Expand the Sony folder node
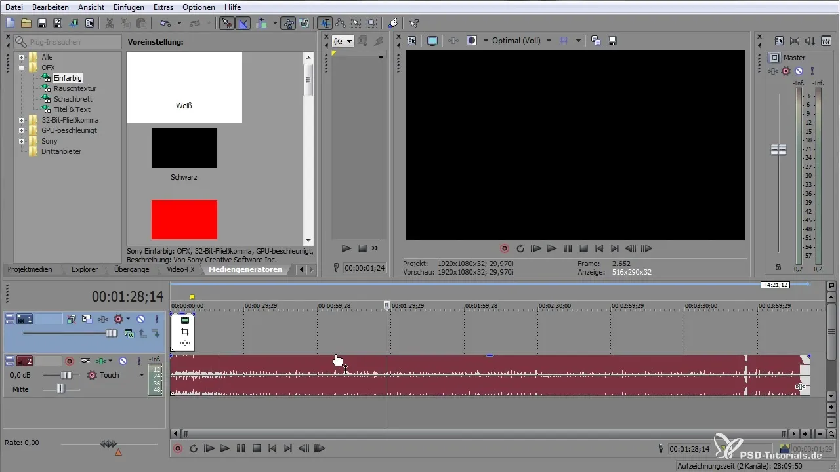Viewport: 840px width, 472px height. (x=21, y=141)
